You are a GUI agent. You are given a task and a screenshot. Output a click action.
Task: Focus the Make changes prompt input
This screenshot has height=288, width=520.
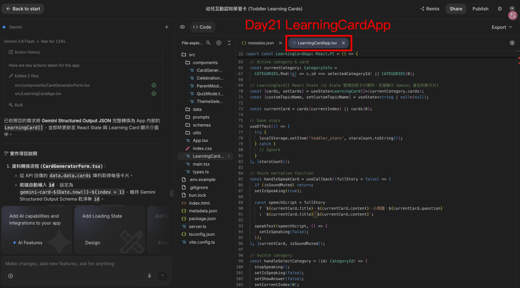[x=87, y=264]
